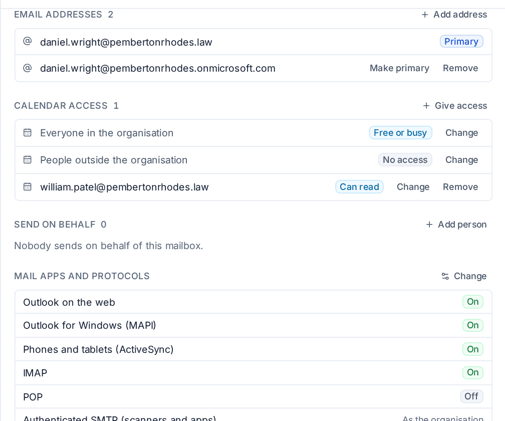
Task: Toggle IMAP On status
Action: pos(473,373)
